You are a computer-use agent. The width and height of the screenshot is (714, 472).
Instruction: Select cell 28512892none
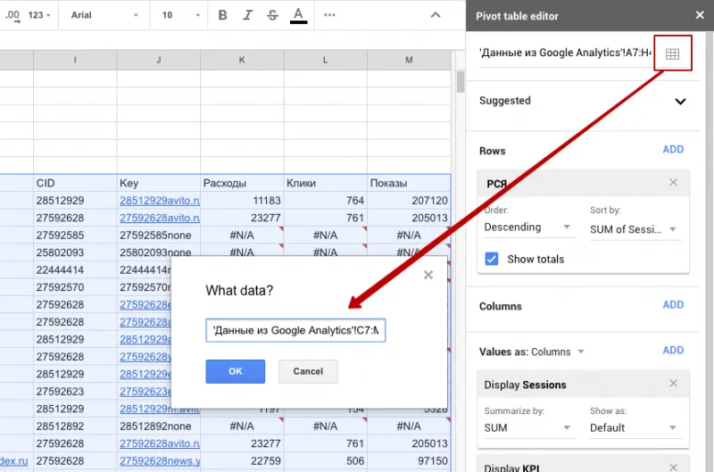pyautogui.click(x=159, y=426)
